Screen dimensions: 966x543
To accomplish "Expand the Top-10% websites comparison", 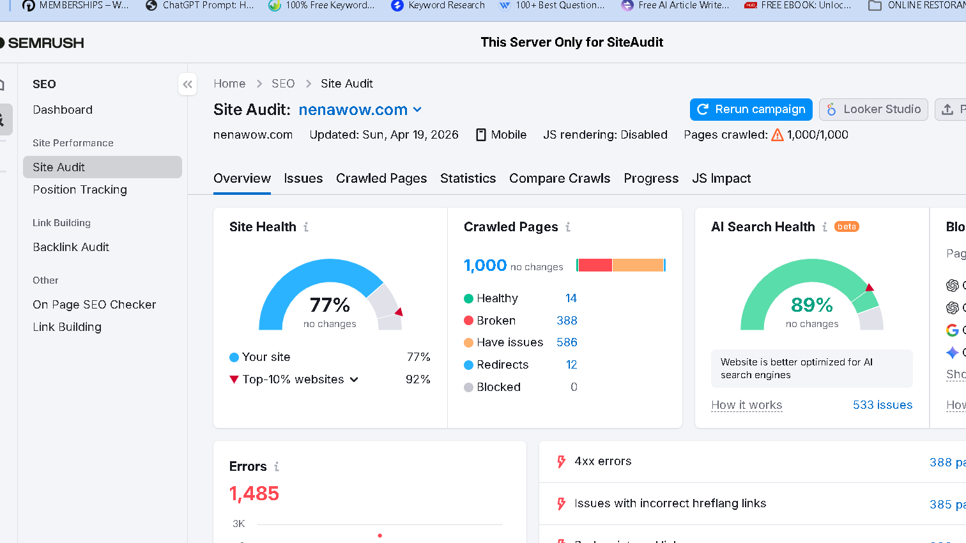I will coord(355,379).
